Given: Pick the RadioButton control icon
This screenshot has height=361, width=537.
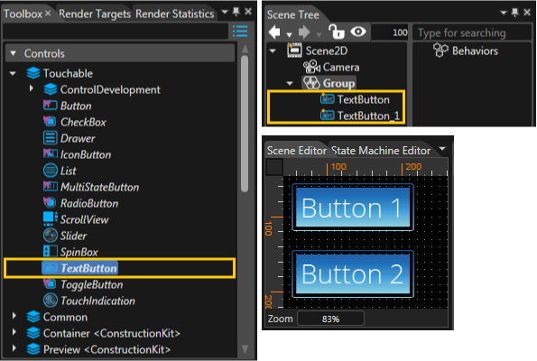Looking at the screenshot, I should coord(50,203).
